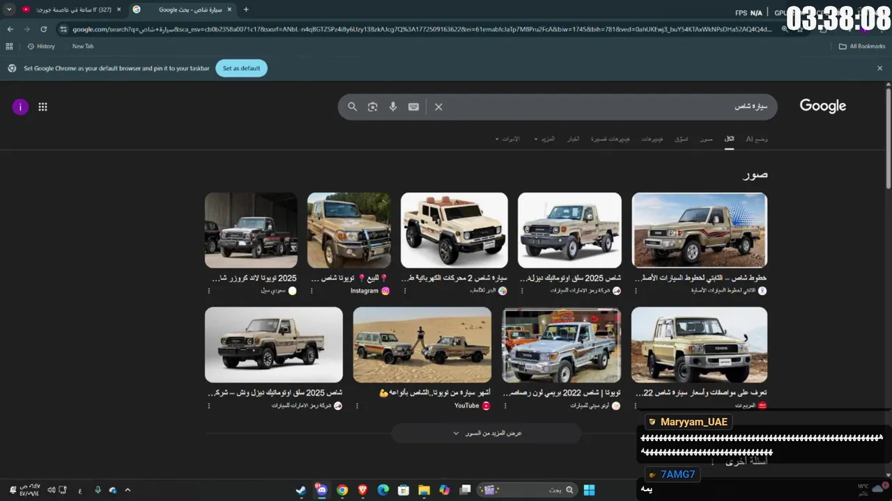Open the Instagram Toyota شاص image
This screenshot has width=892, height=501.
click(349, 230)
